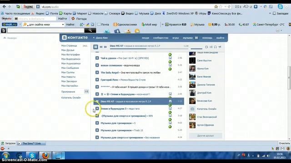The image size is (291, 163).
Task: Click выйти to log out
Action: [220, 38]
